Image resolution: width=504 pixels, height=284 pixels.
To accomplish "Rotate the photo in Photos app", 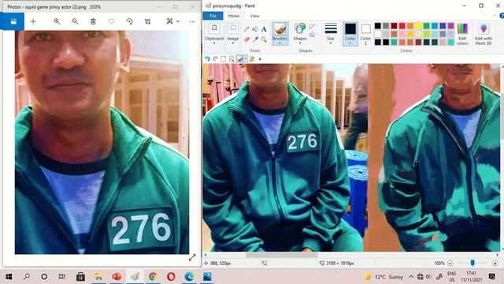I will (x=129, y=21).
